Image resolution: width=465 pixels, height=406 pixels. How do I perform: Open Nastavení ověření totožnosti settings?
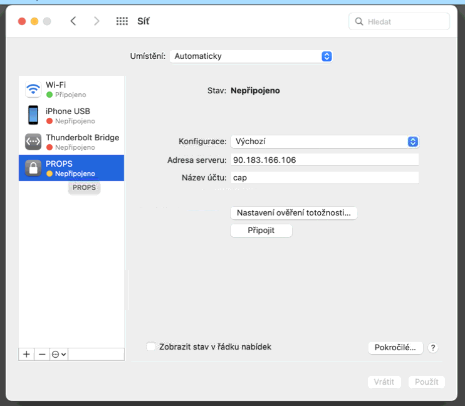(294, 213)
